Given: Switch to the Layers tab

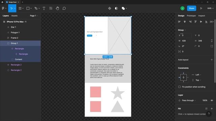Looking at the screenshot, I should pos(6,16).
